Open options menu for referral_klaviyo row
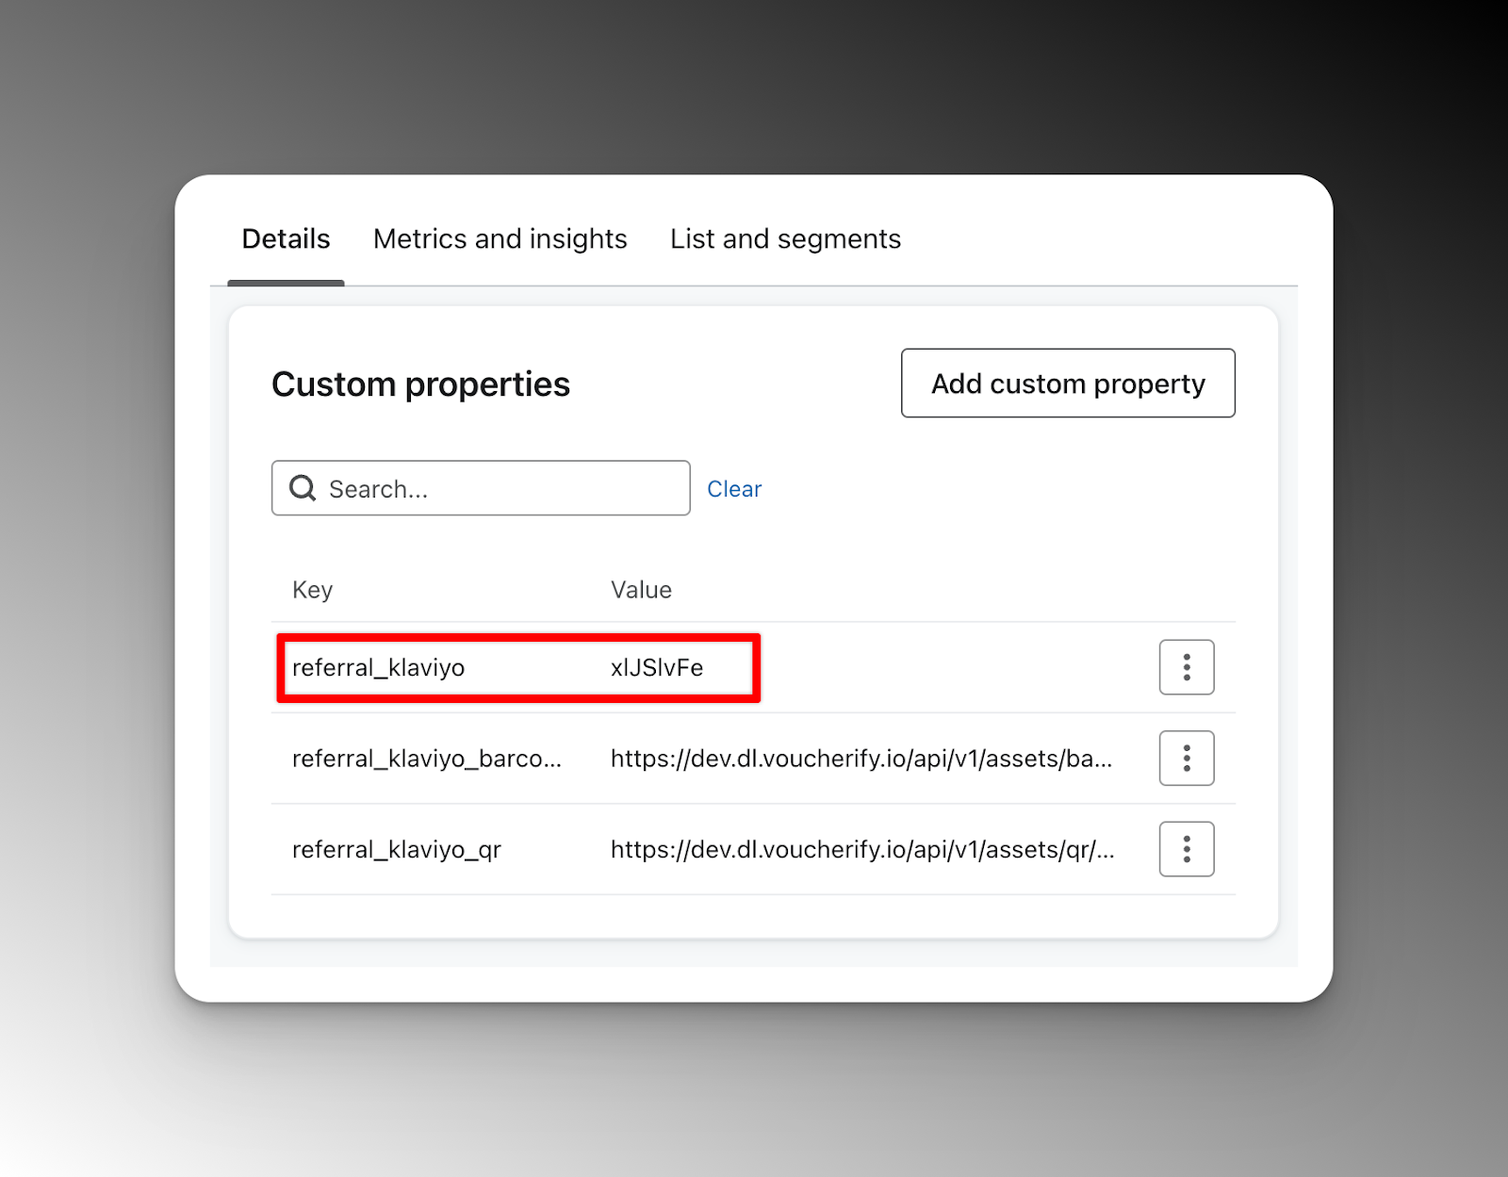Viewport: 1508px width, 1177px height. coord(1186,667)
